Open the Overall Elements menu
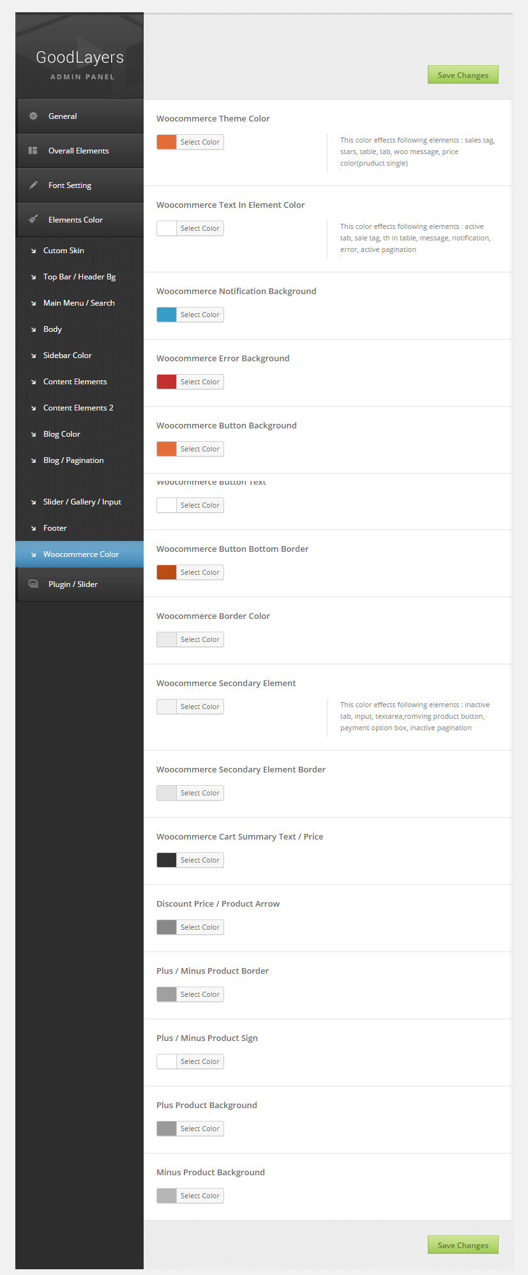This screenshot has width=528, height=1275. click(79, 151)
